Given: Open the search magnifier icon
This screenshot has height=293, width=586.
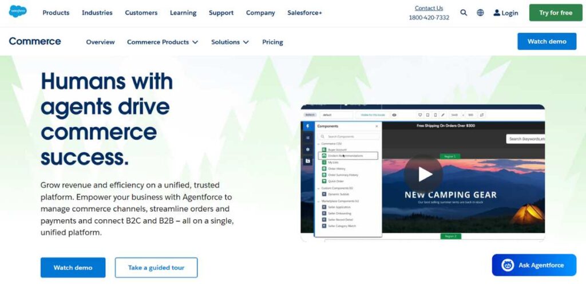Looking at the screenshot, I should [464, 13].
